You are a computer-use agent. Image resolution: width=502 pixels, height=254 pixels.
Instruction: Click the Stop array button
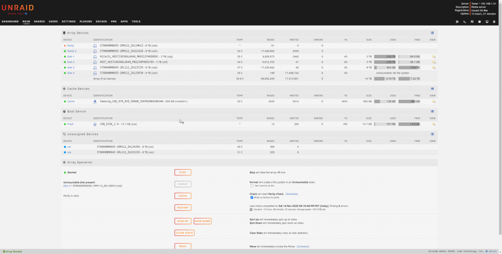tap(183, 172)
